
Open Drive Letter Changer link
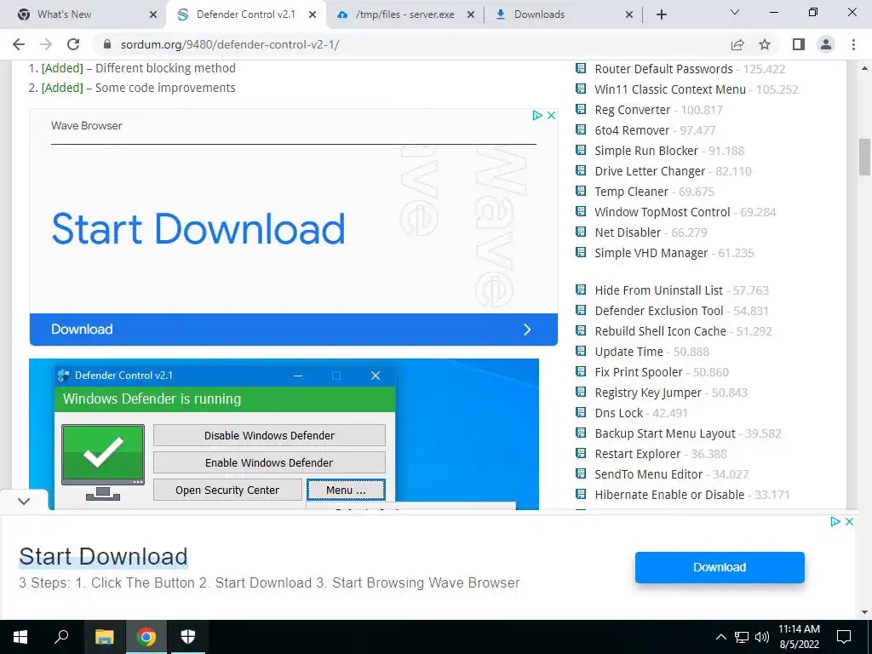[650, 171]
